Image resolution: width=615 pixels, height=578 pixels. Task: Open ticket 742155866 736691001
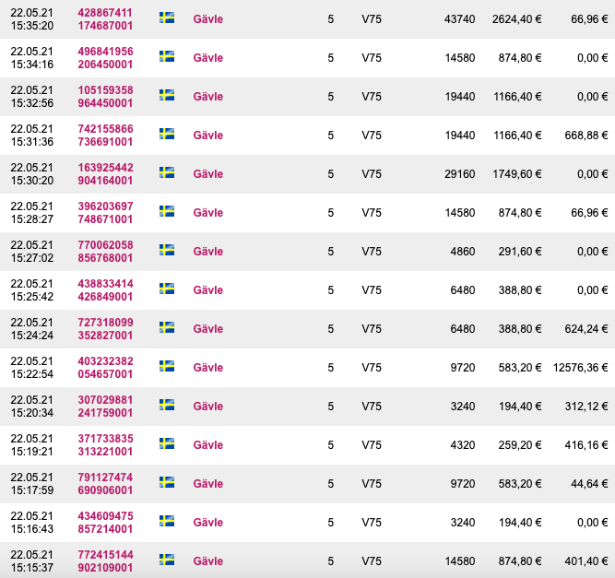point(105,135)
